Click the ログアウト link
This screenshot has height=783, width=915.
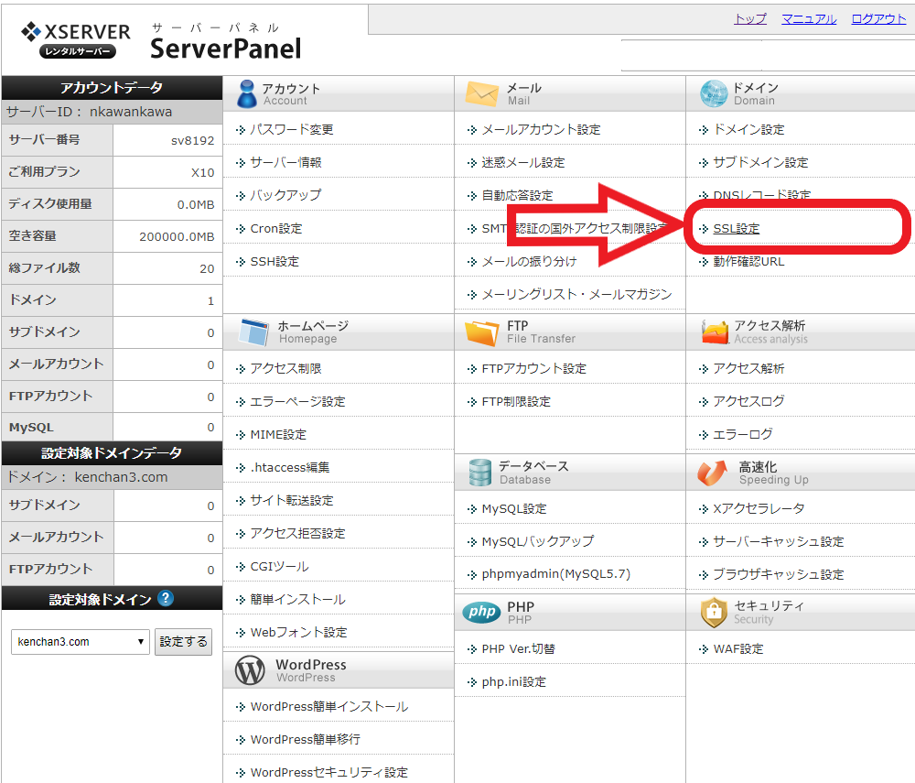coord(878,18)
